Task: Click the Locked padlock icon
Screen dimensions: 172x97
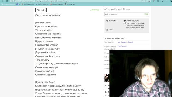Action: coord(107,30)
